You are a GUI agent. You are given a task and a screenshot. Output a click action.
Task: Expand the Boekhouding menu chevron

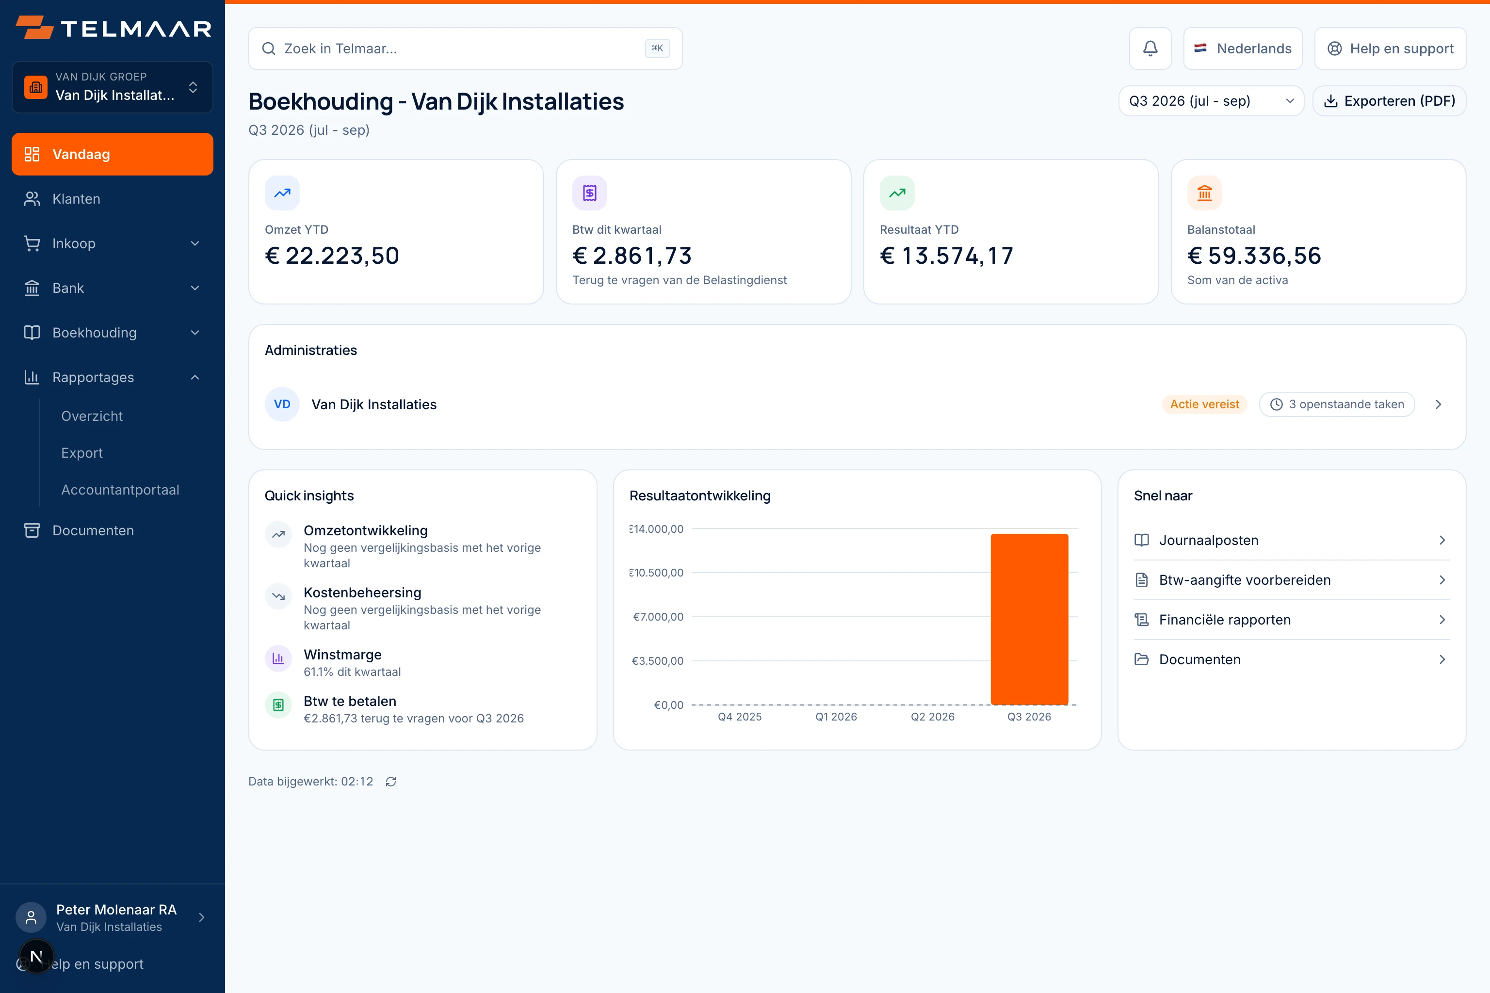click(x=195, y=333)
